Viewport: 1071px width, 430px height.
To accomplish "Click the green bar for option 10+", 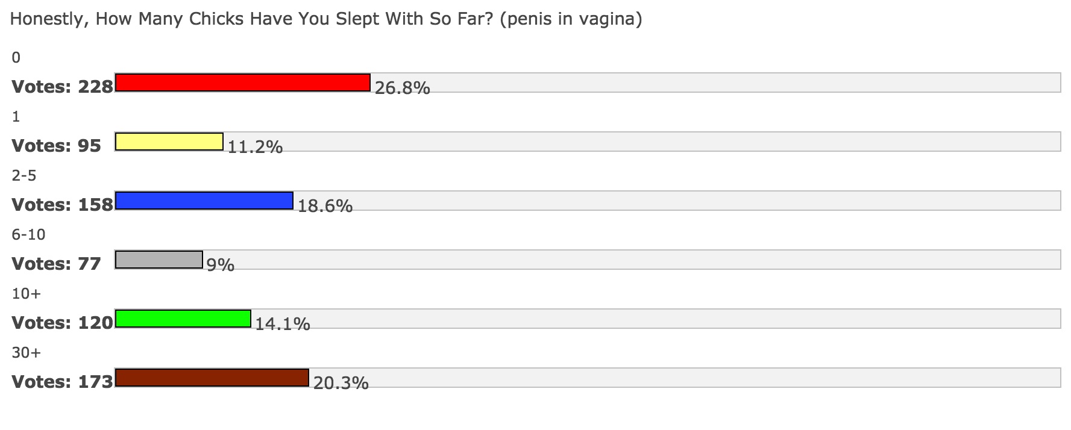I will pyautogui.click(x=183, y=319).
